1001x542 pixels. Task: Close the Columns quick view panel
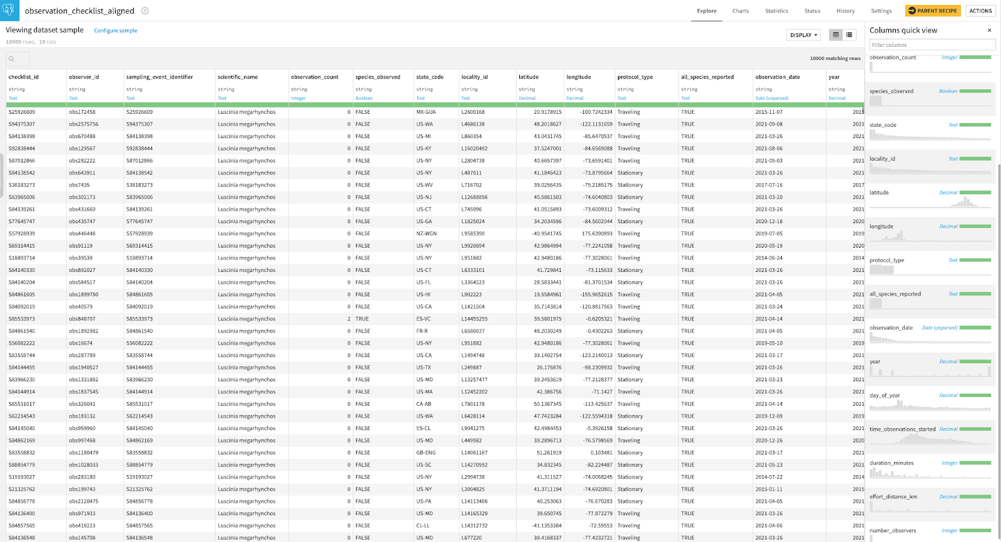[989, 30]
